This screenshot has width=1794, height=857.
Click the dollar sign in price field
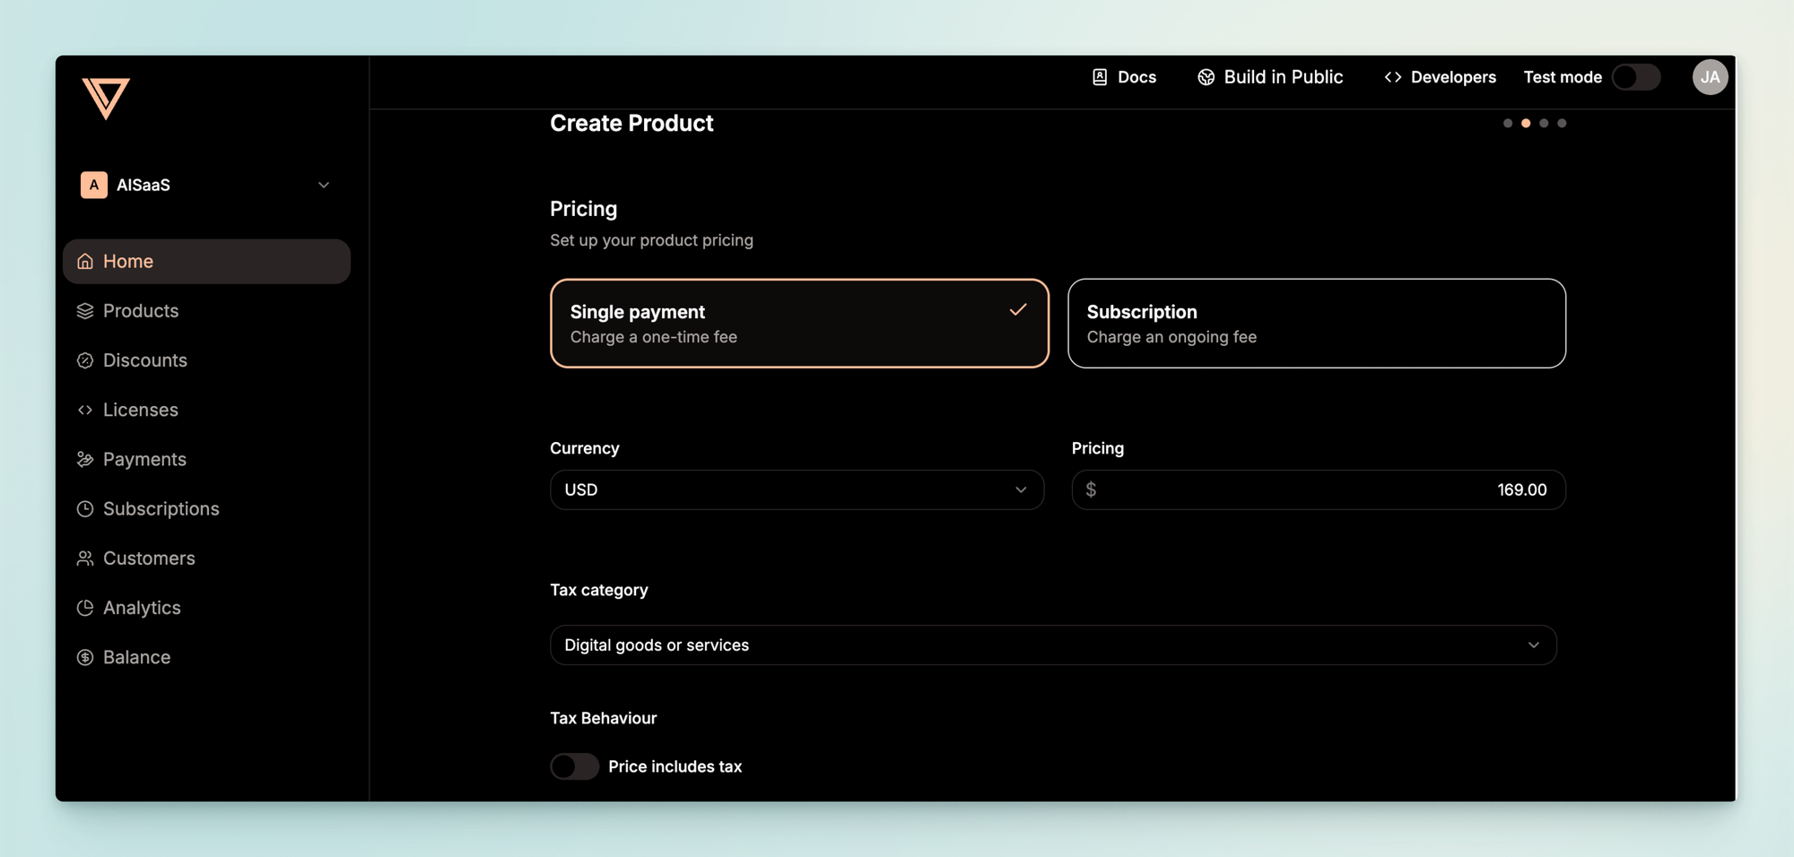pyautogui.click(x=1091, y=489)
